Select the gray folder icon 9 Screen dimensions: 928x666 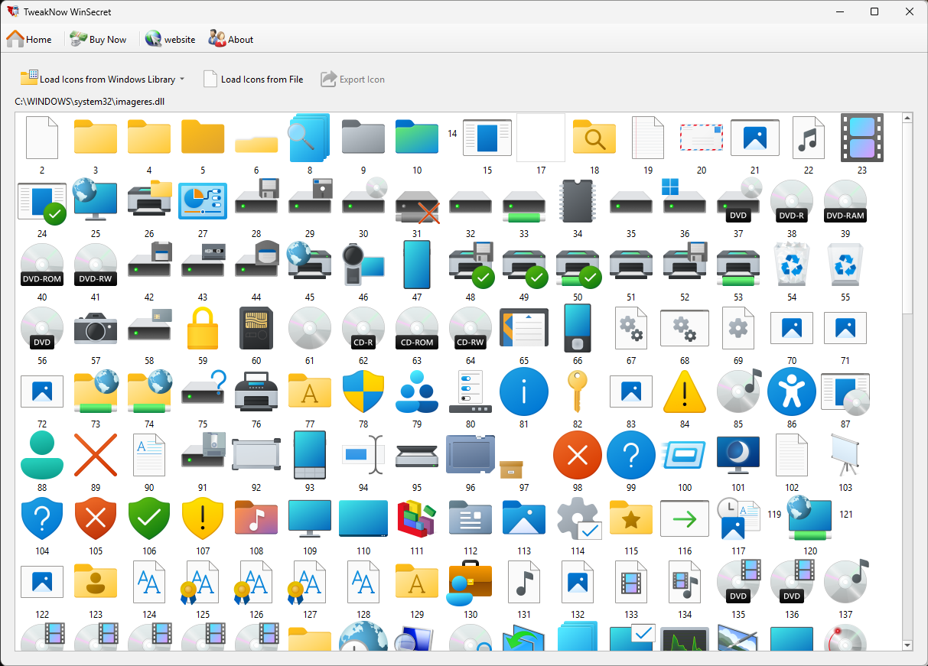[x=363, y=138]
